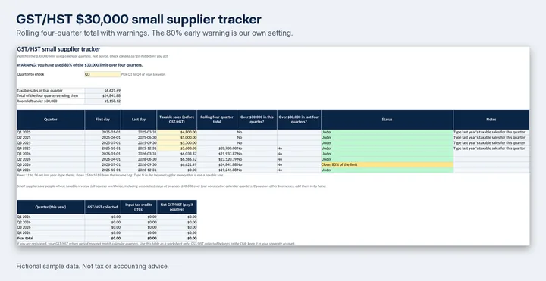Select the 'Q2 2025' quarter cell

click(x=51, y=137)
